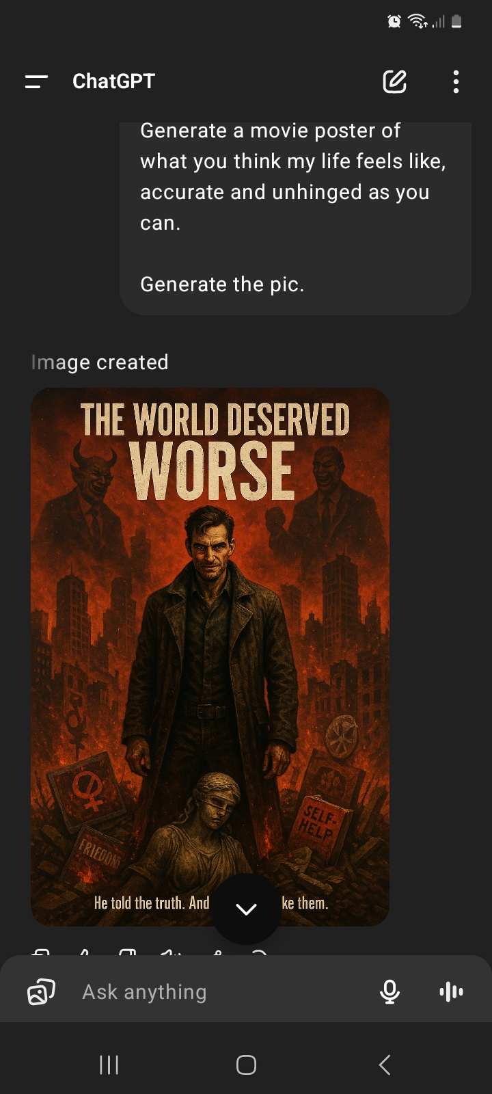
Task: Tap the scroll-to-bottom chevron button
Action: coord(246,909)
